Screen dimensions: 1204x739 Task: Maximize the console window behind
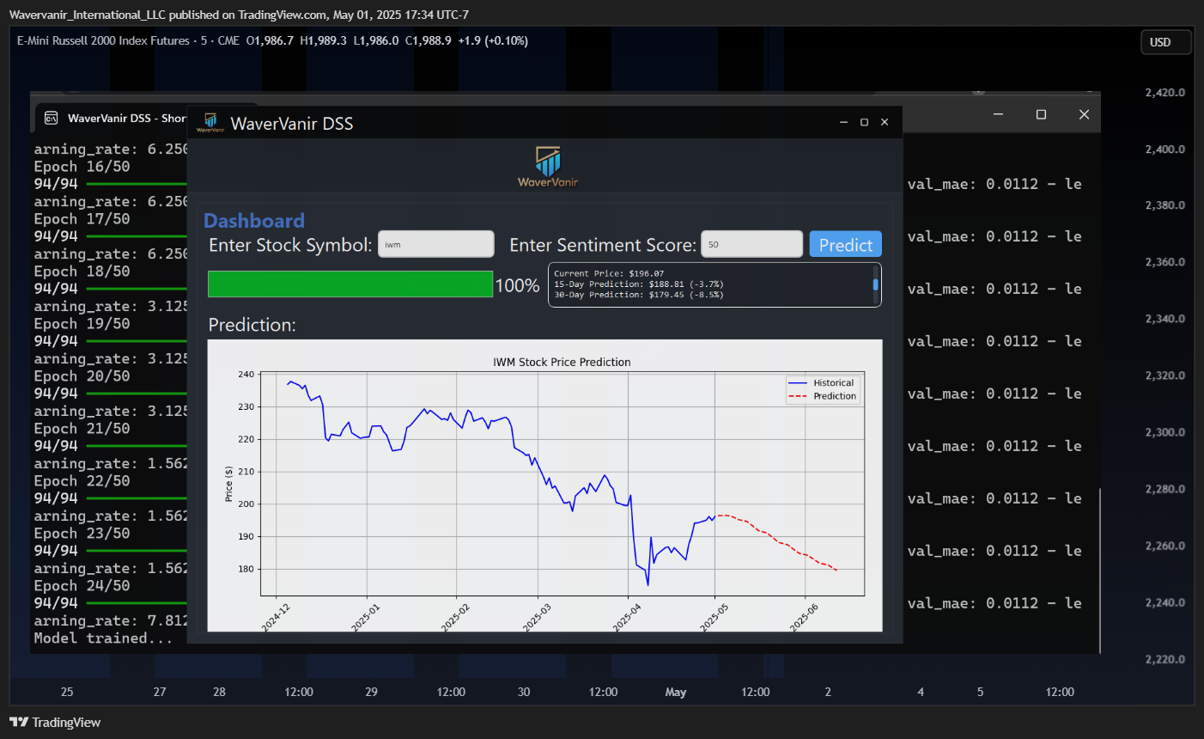tap(1041, 114)
